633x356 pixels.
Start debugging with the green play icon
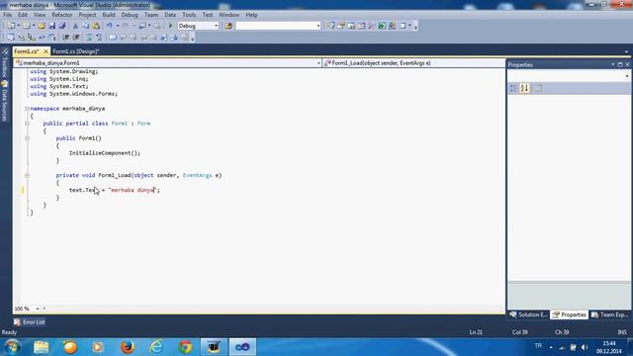tap(170, 26)
